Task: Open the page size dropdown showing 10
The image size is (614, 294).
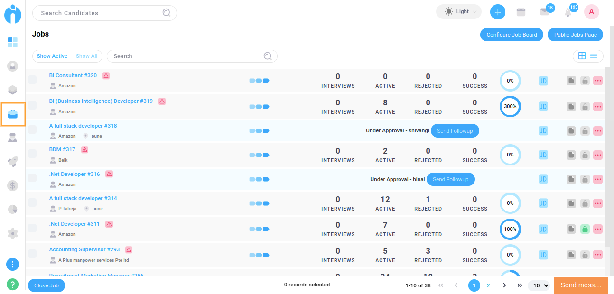Action: 540,285
